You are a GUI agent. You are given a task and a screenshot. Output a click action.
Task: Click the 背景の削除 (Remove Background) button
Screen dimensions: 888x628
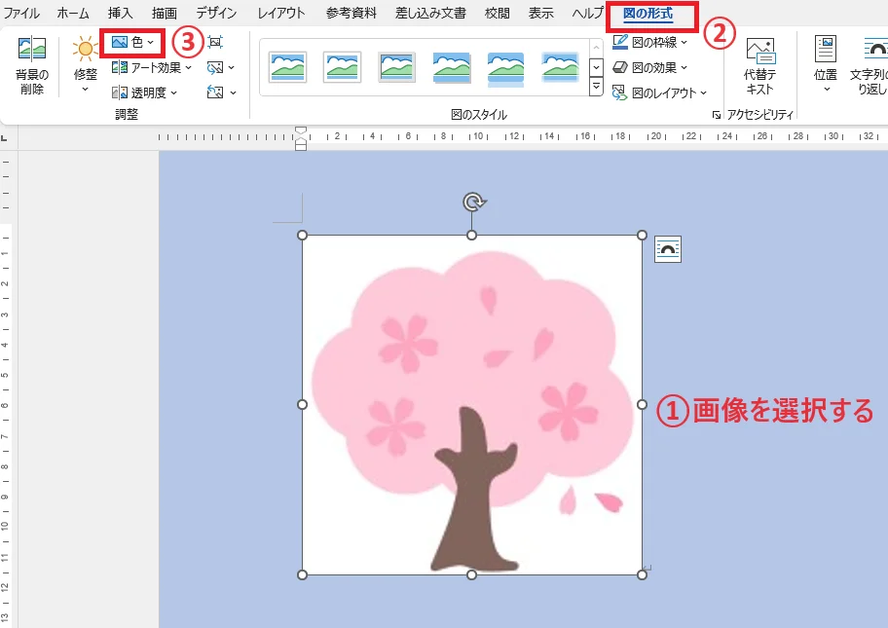point(32,65)
